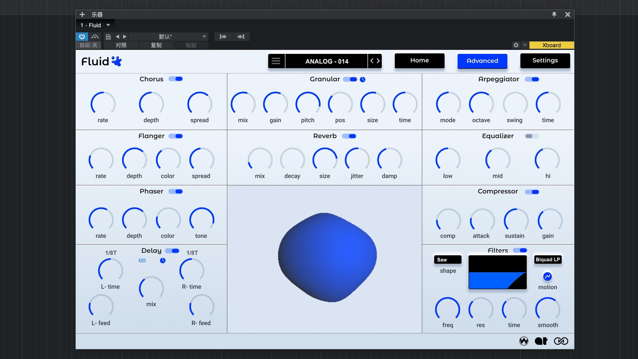Toggle the Delay effect switch
The image size is (638, 359).
[x=172, y=251]
